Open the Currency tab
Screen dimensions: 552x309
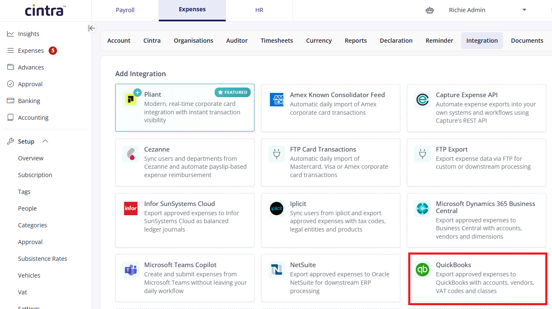319,41
